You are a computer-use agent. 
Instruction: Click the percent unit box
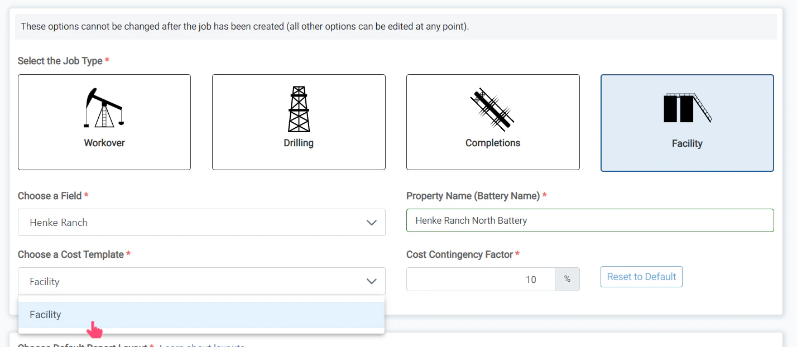tap(567, 279)
